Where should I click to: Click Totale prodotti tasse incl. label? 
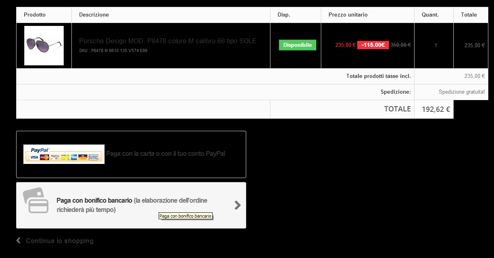pos(379,76)
